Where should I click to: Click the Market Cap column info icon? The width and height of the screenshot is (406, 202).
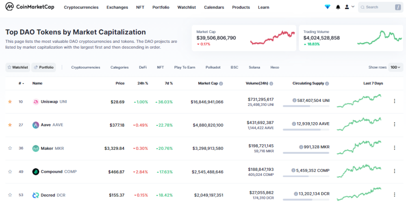[x=221, y=83]
